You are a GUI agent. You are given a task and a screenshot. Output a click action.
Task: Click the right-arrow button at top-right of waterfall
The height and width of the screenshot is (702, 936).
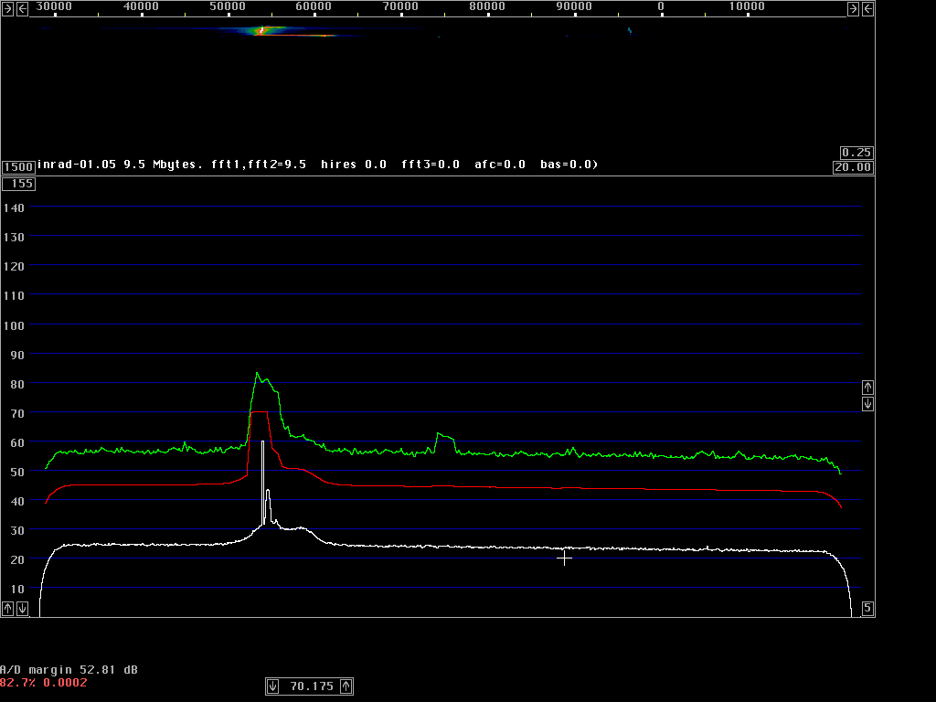[x=853, y=8]
